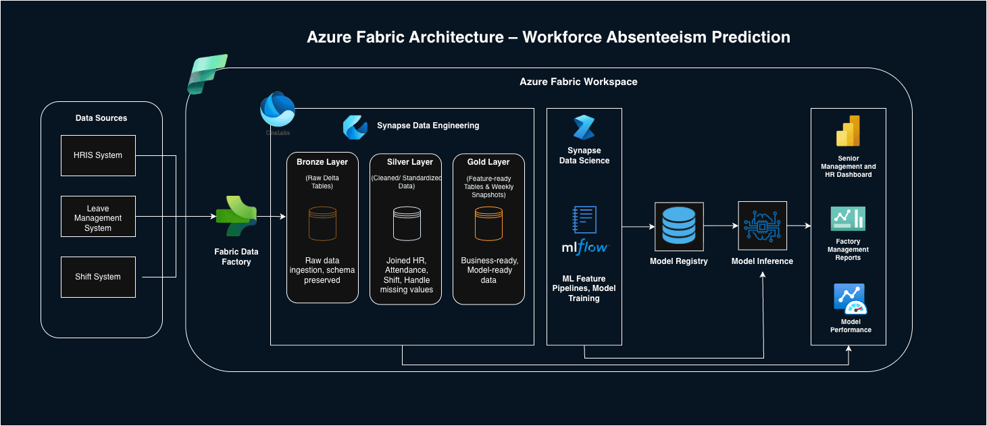This screenshot has height=426, width=987.
Task: Click the Fabric Data Factory icon
Action: [236, 216]
